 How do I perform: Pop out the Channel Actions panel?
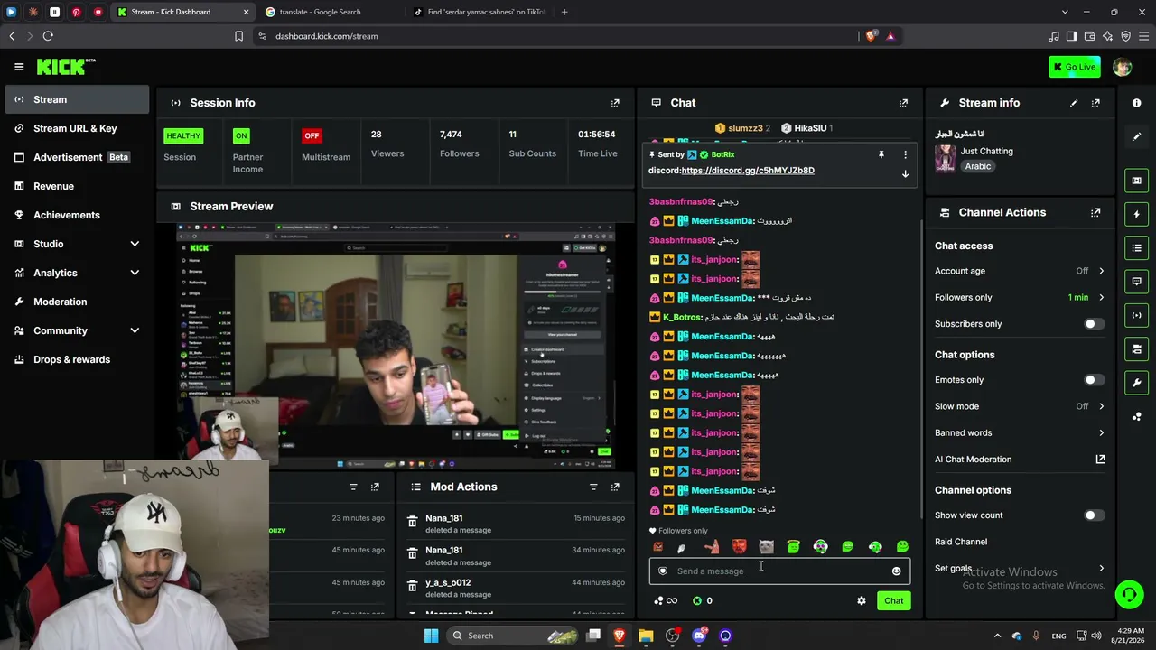[x=1095, y=212]
